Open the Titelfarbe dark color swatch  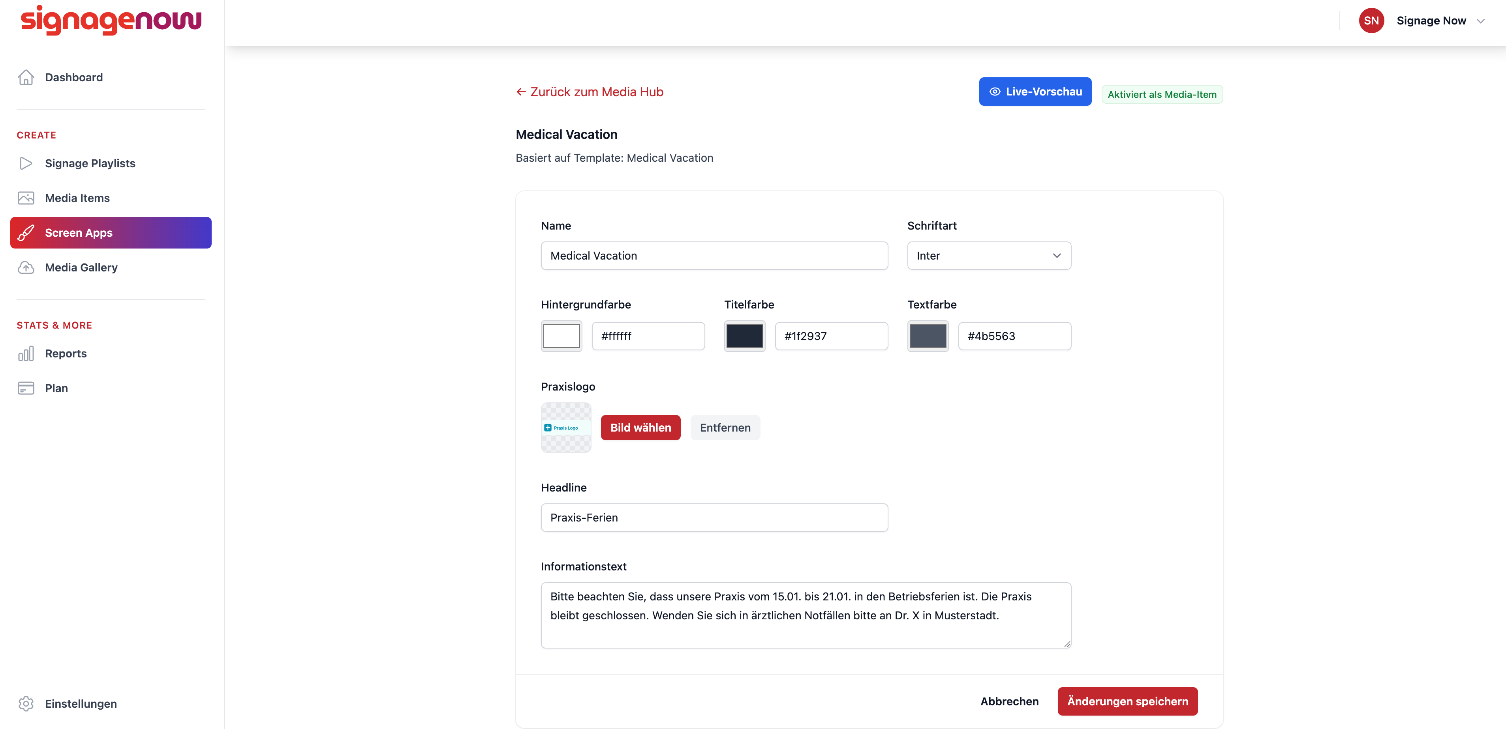(744, 336)
